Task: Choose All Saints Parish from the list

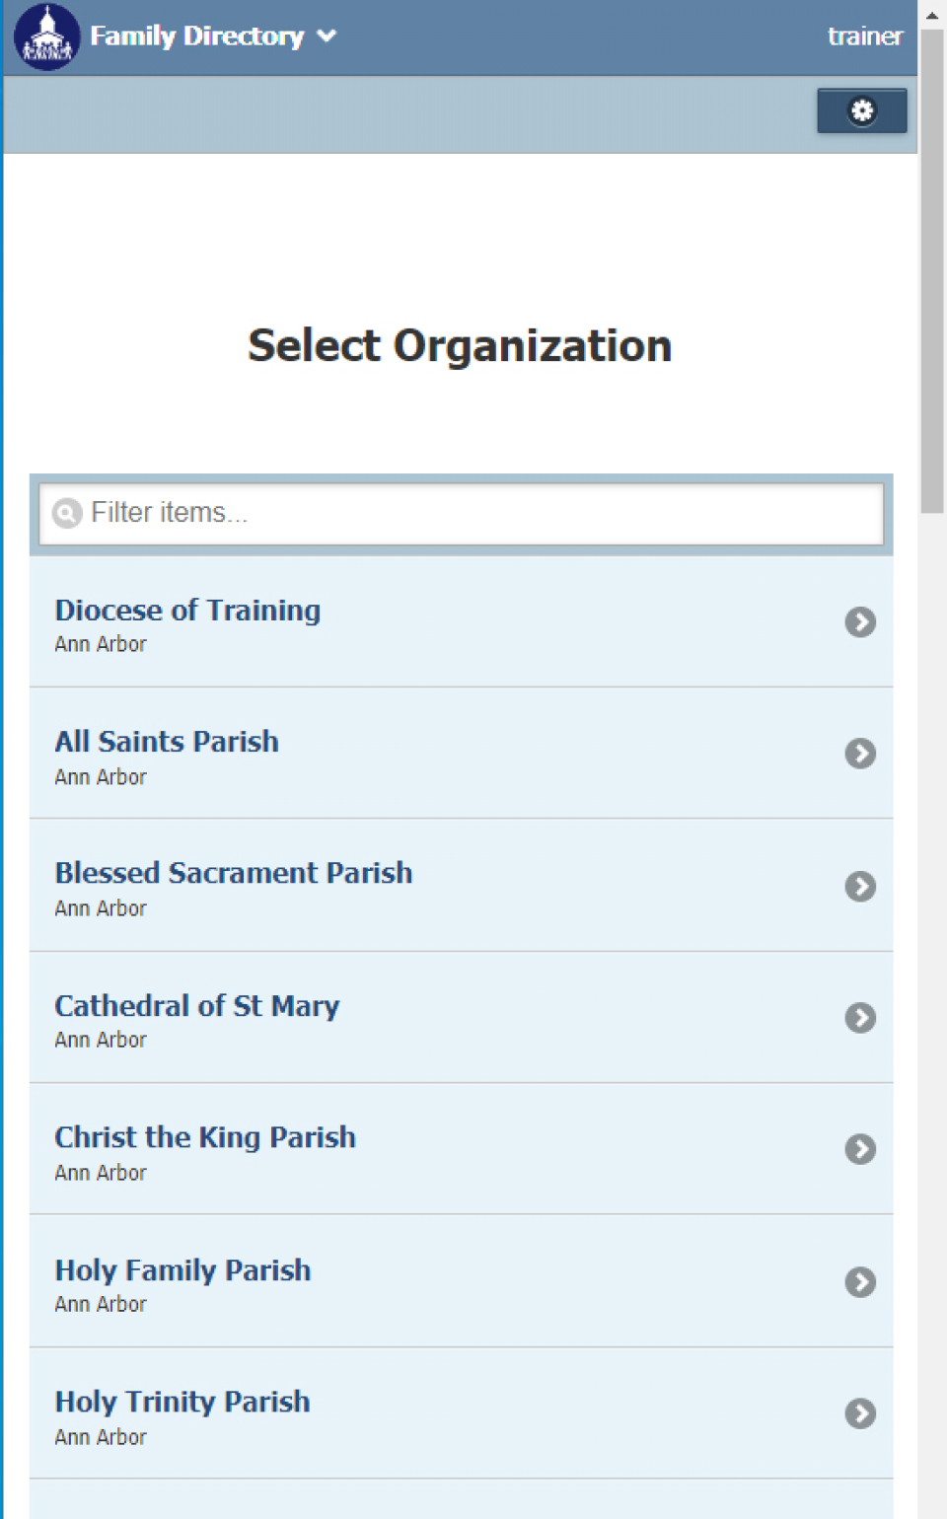Action: tap(462, 754)
